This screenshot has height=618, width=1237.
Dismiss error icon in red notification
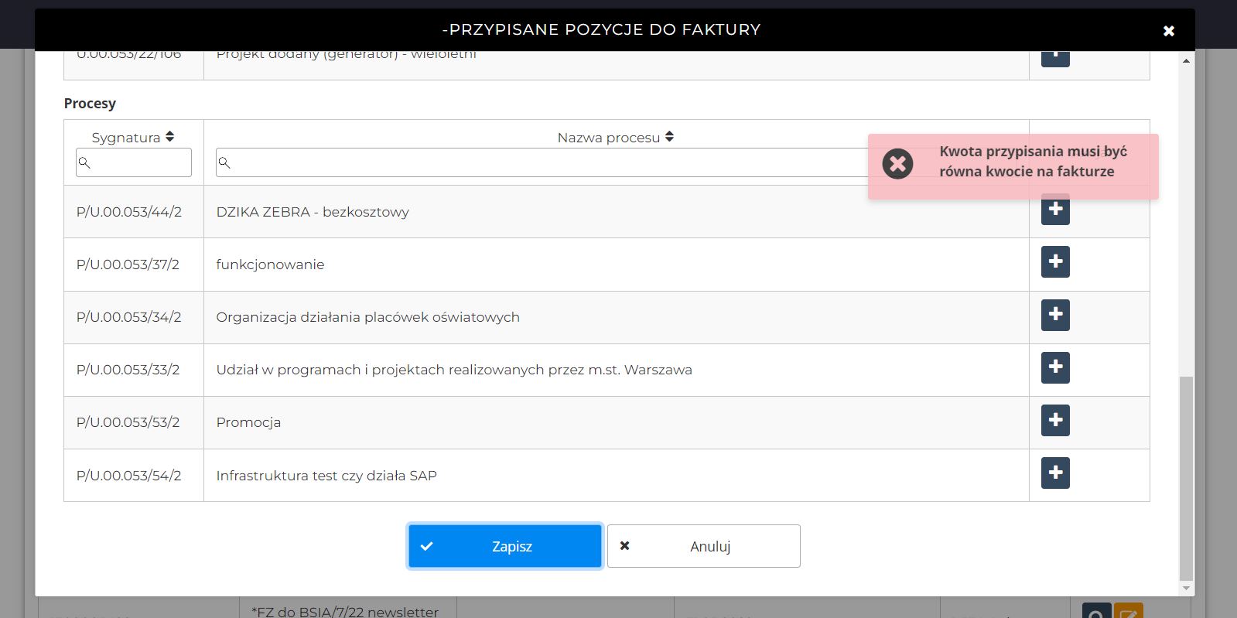tap(897, 164)
